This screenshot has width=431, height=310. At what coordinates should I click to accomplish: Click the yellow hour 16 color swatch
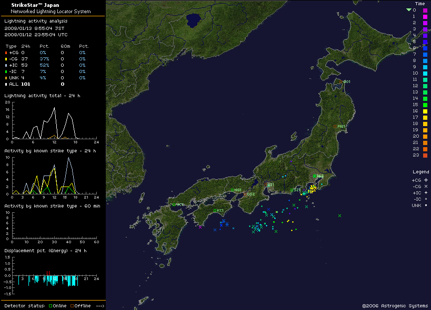click(x=425, y=111)
